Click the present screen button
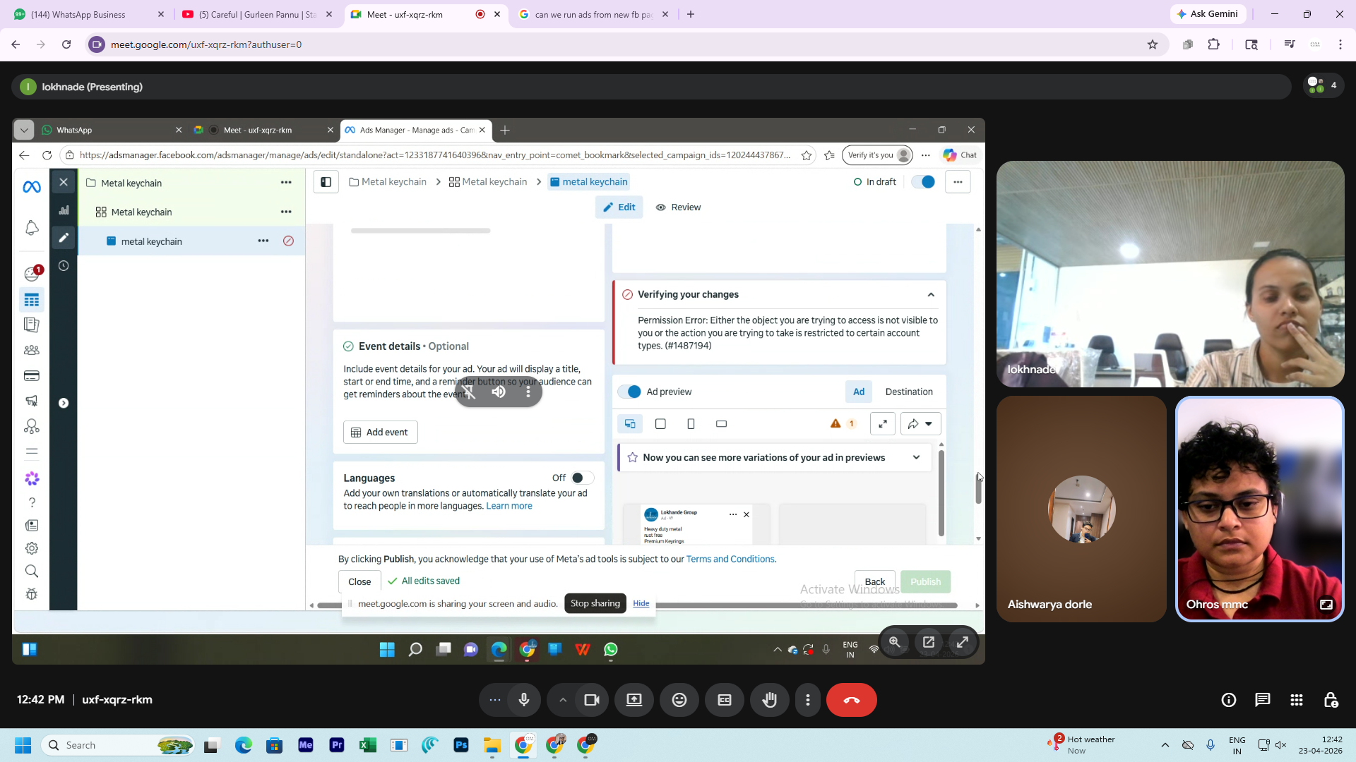The width and height of the screenshot is (1356, 762). 634,700
